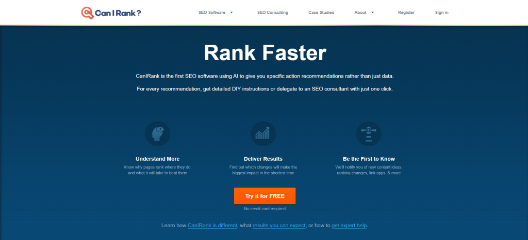
Task: Open the SEO Software menu item
Action: [212, 12]
